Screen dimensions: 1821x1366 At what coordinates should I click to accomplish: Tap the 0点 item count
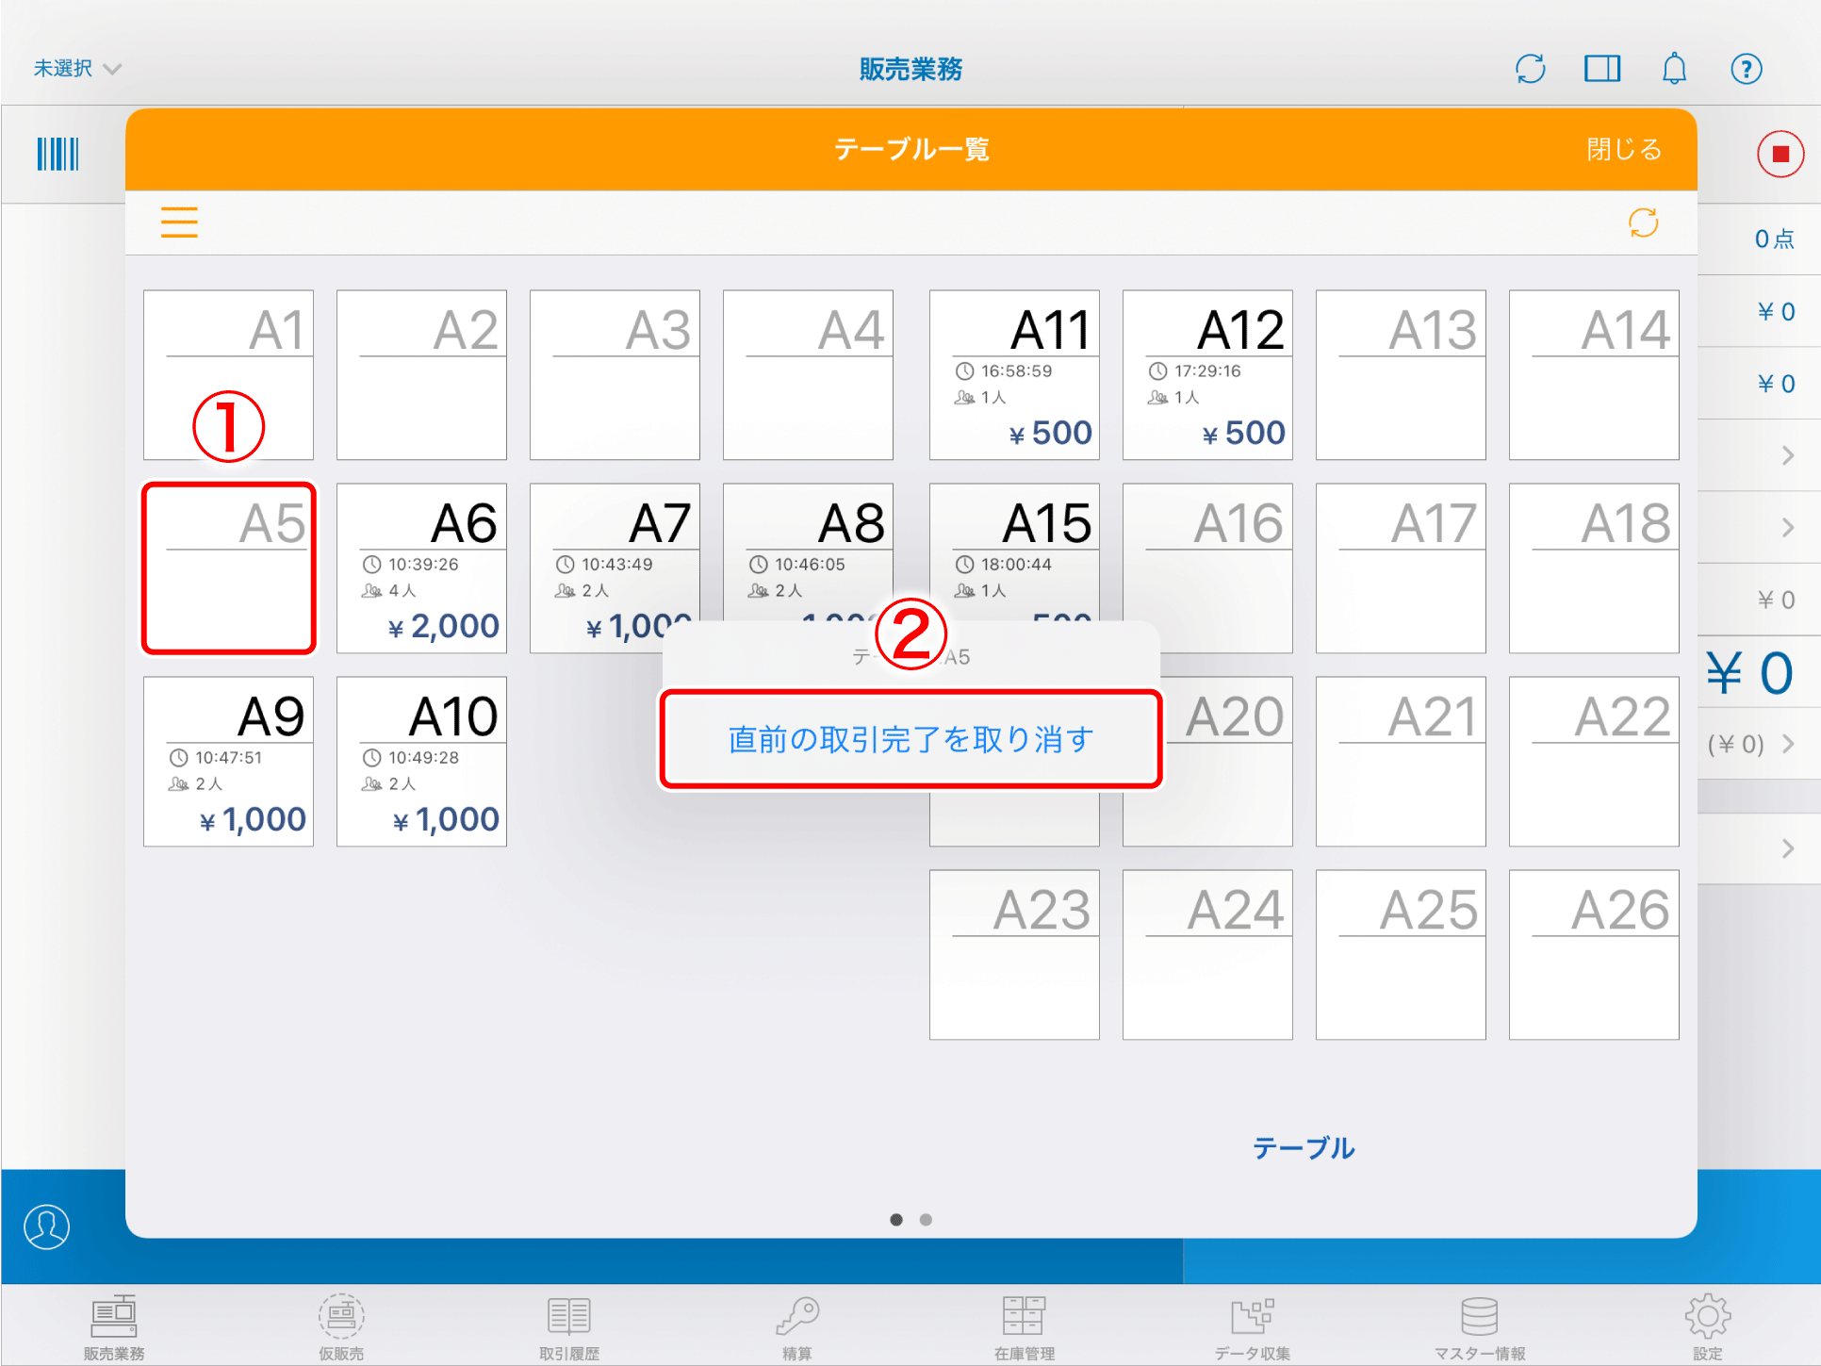tap(1774, 239)
